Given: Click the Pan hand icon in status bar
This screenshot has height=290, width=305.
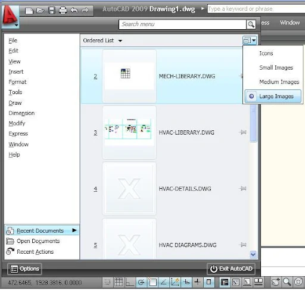Looking at the screenshot, I should pyautogui.click(x=276, y=282).
